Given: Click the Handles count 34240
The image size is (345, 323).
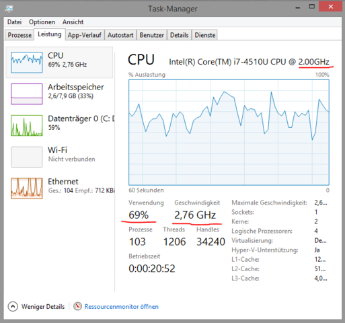Looking at the screenshot, I should tap(210, 242).
